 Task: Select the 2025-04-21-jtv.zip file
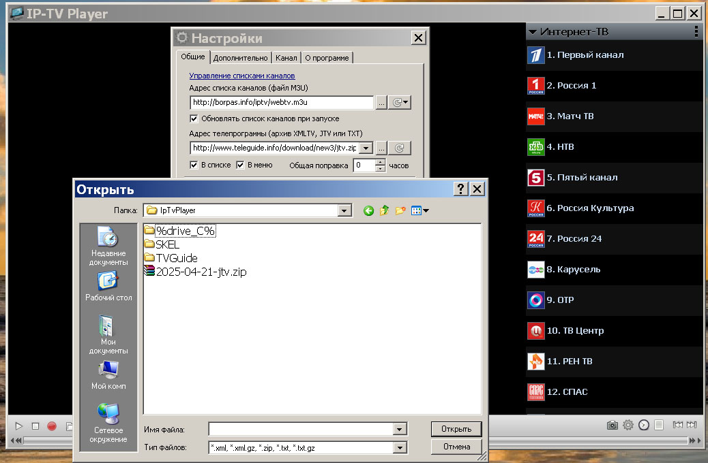(x=201, y=272)
